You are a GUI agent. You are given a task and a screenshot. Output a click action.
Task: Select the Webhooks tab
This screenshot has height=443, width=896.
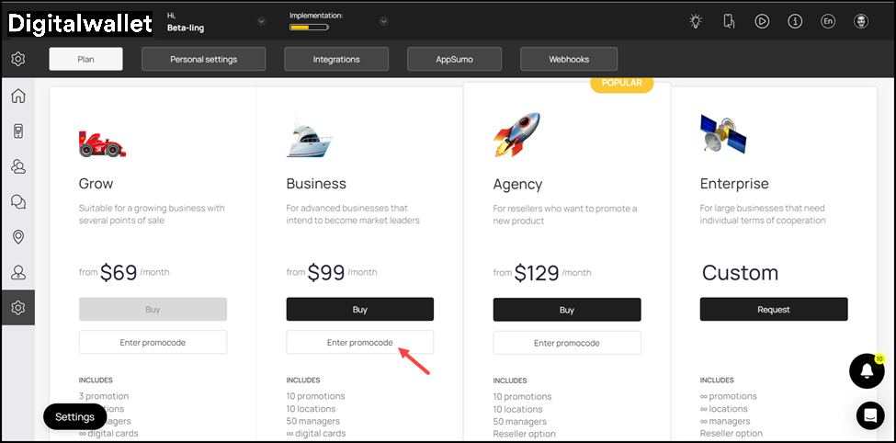click(569, 59)
